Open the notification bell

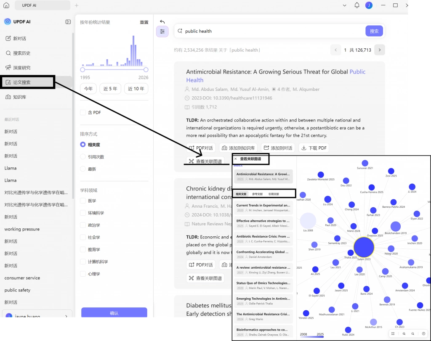coord(357,5)
